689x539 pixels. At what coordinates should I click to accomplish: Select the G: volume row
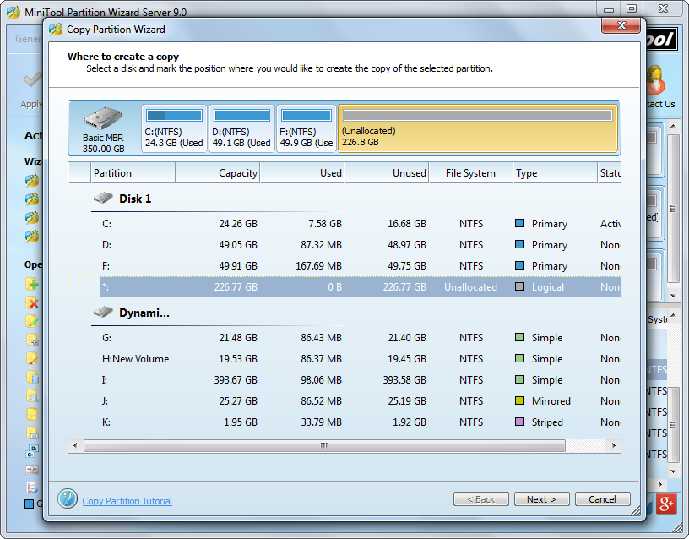[x=344, y=338]
